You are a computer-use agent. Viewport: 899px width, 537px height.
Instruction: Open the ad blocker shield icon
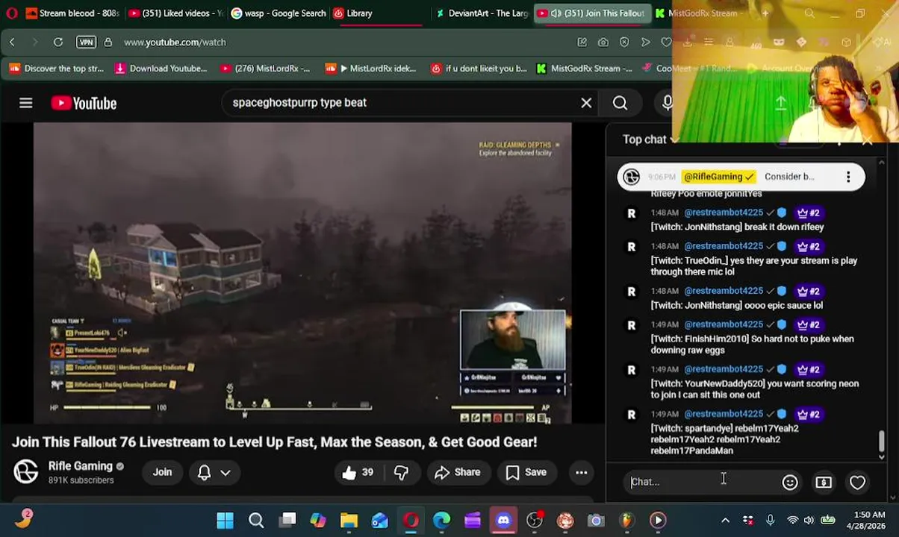pos(624,43)
